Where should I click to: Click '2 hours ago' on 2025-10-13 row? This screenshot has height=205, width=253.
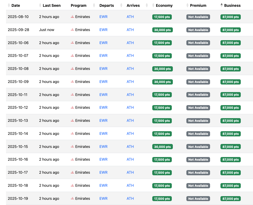(49, 120)
